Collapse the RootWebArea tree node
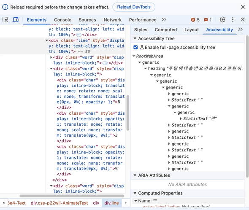 tap(134, 56)
